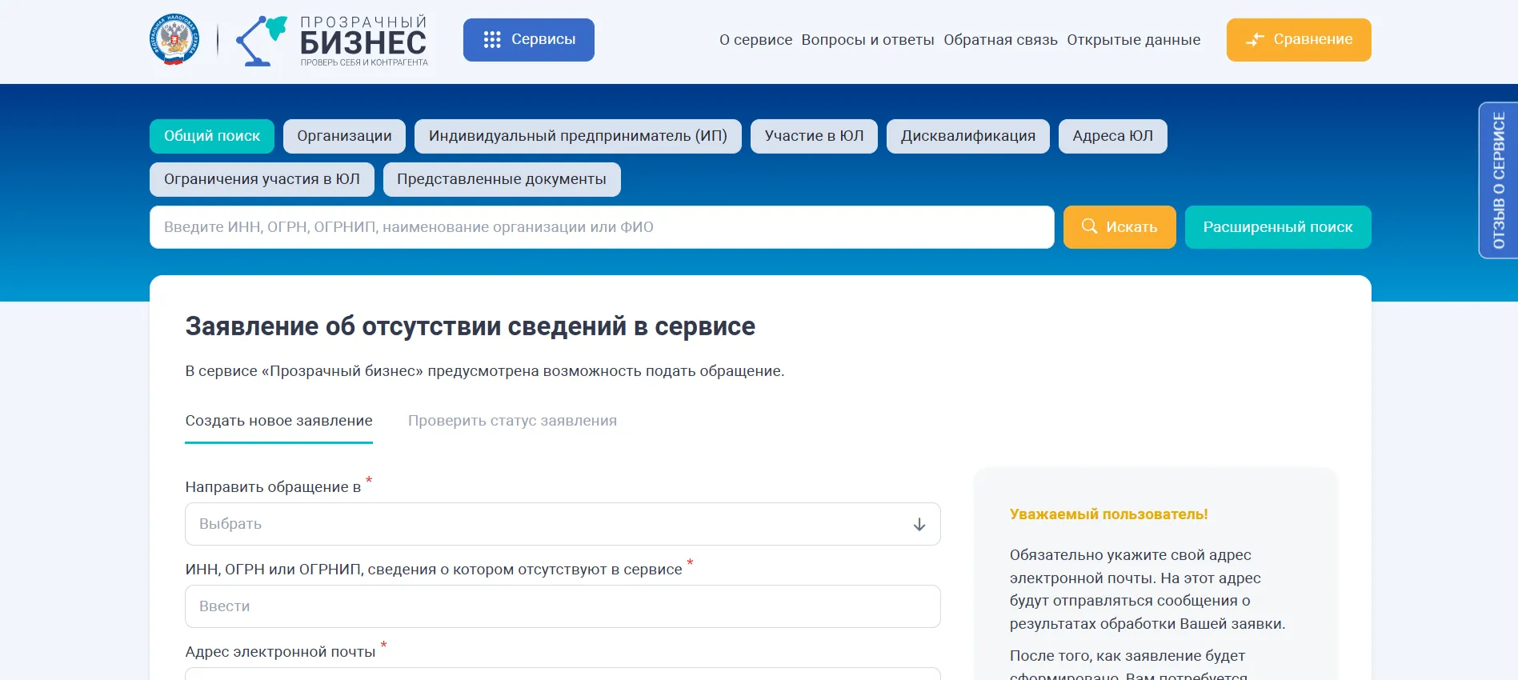The image size is (1518, 680).
Task: Select the Организации search filter
Action: click(344, 136)
